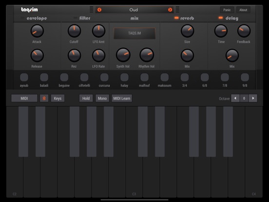The image size is (269, 202).
Task: Toggle the delay section LED
Action: [221, 18]
